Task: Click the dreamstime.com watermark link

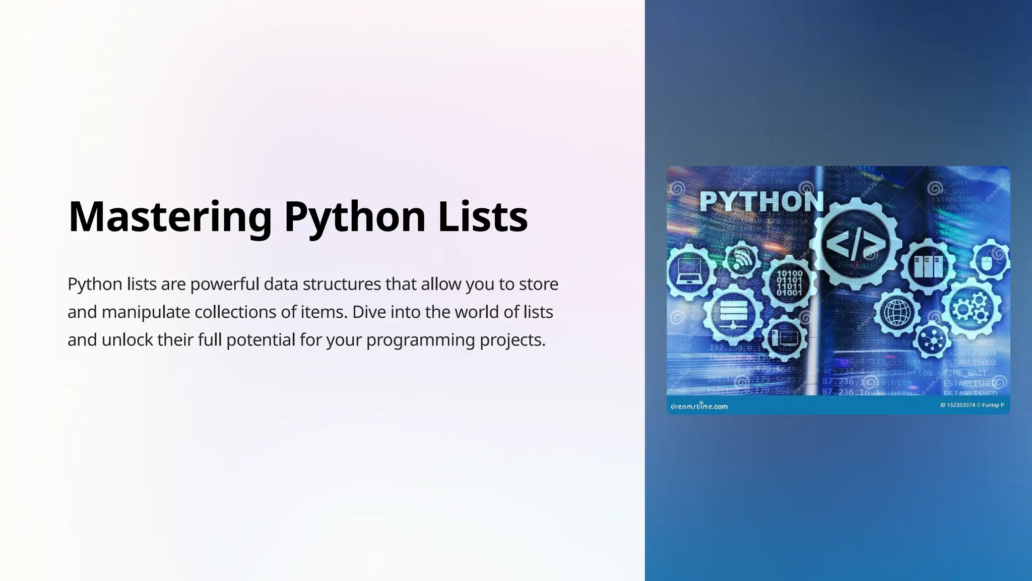Action: click(x=699, y=406)
